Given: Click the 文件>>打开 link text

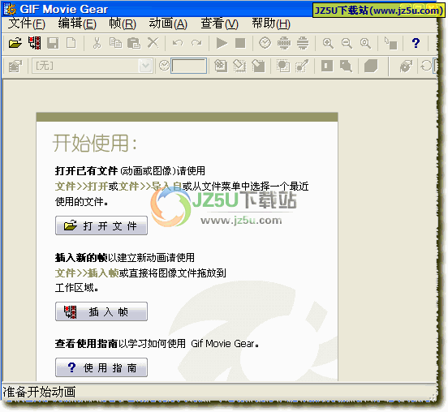Looking at the screenshot, I should (82, 187).
